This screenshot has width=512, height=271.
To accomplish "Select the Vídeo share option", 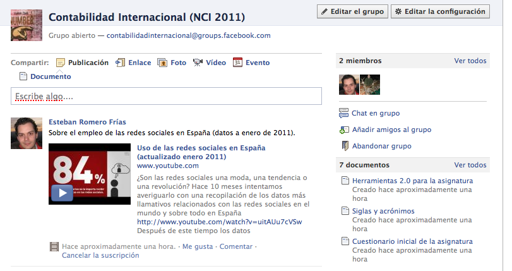I will coord(216,63).
